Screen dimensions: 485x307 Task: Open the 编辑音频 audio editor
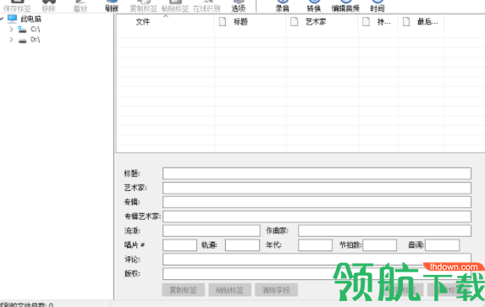tap(345, 6)
